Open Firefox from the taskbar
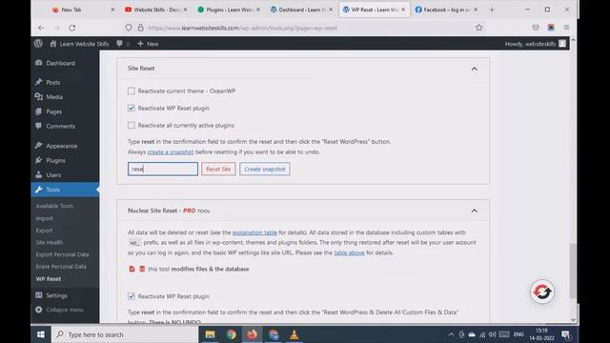This screenshot has height=343, width=610. coord(252,334)
